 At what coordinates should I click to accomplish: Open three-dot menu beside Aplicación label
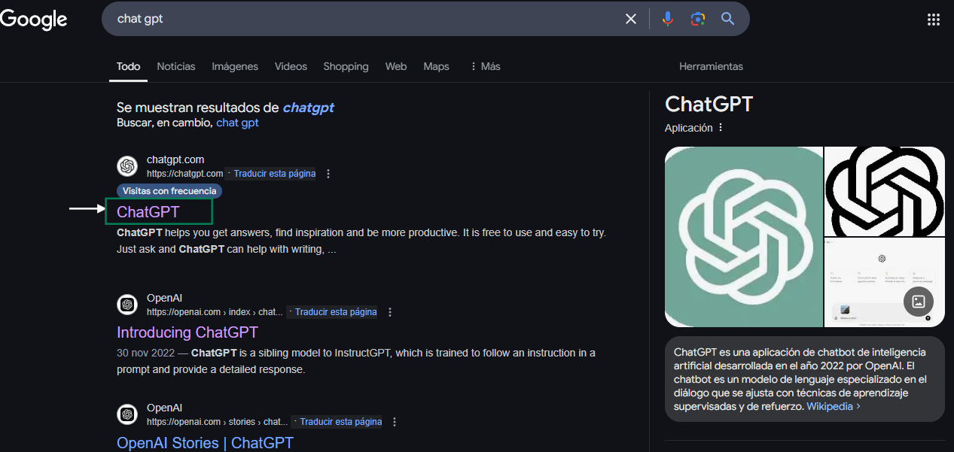tap(721, 128)
